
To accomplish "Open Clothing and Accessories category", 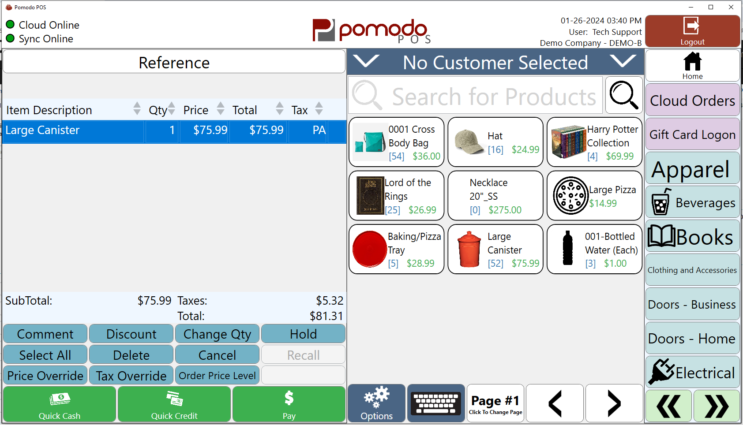I will 692,270.
